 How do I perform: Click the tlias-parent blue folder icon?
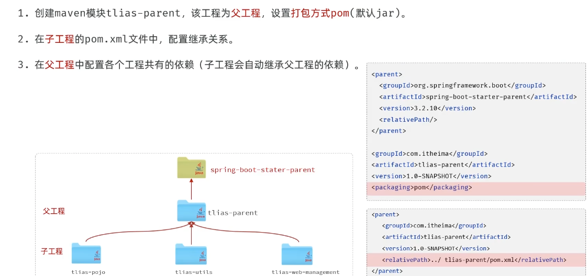[x=191, y=210]
